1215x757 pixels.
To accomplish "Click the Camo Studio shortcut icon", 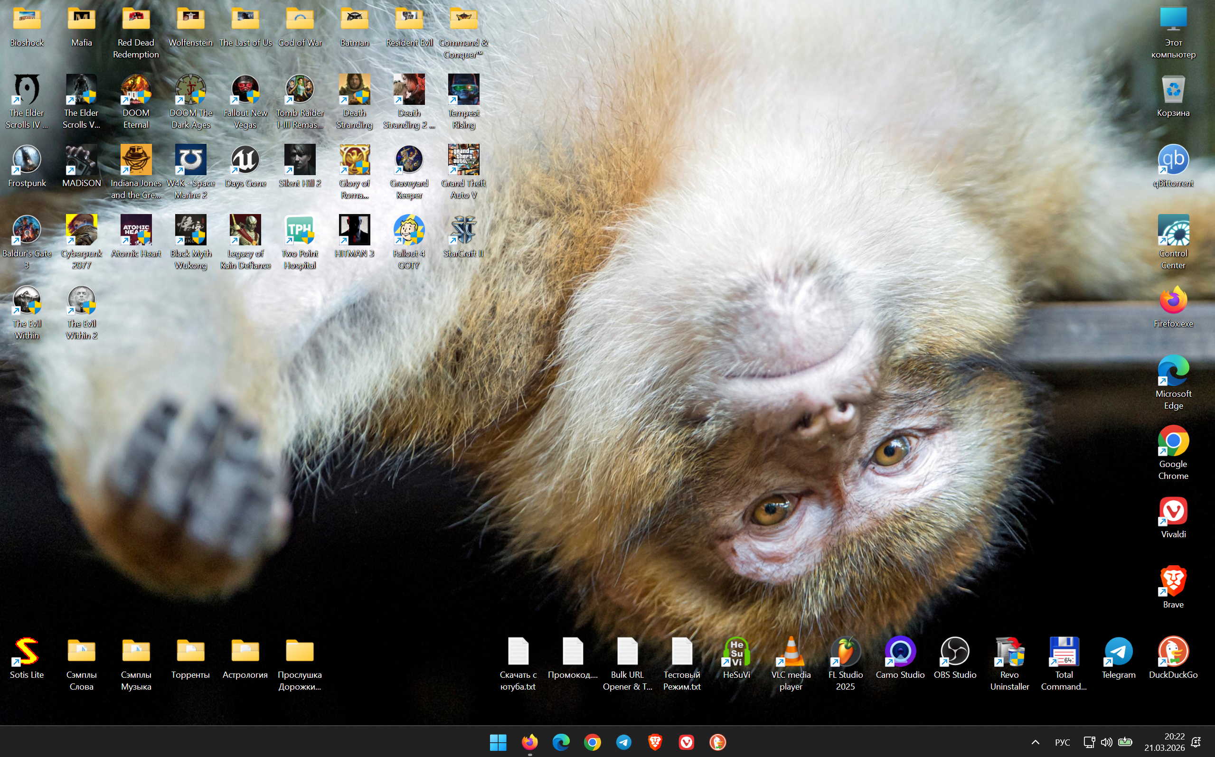I will point(900,652).
